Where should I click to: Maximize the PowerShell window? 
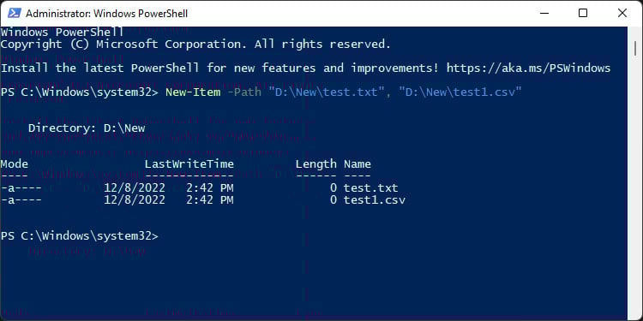point(583,13)
